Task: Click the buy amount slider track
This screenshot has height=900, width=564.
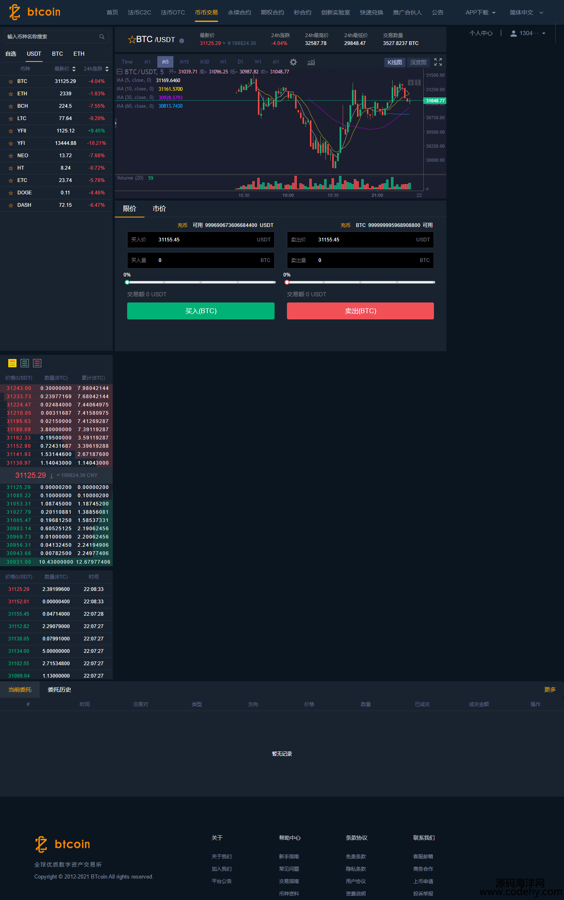Action: click(201, 282)
